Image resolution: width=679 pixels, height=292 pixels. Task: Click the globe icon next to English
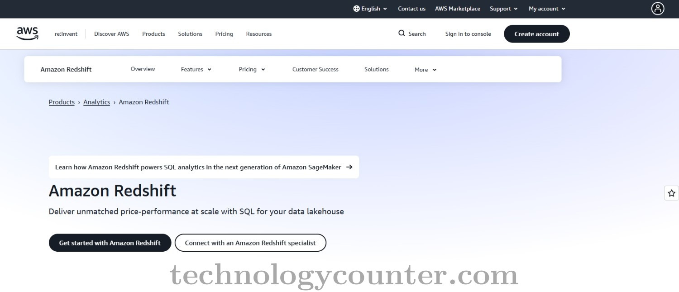tap(357, 9)
